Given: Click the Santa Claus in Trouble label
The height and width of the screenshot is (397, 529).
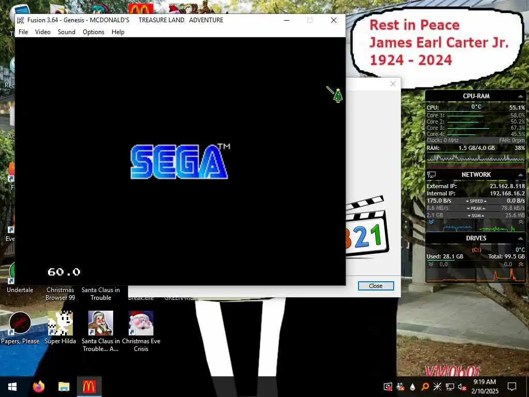Looking at the screenshot, I should (x=101, y=294).
